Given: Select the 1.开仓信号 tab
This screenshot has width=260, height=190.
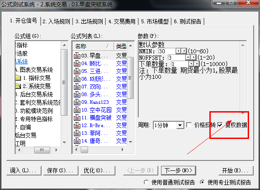Looking at the screenshot, I should pos(24,21).
